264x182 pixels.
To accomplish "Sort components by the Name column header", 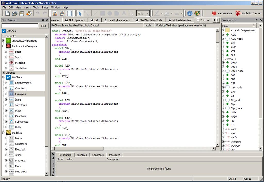I will click(x=239, y=26).
